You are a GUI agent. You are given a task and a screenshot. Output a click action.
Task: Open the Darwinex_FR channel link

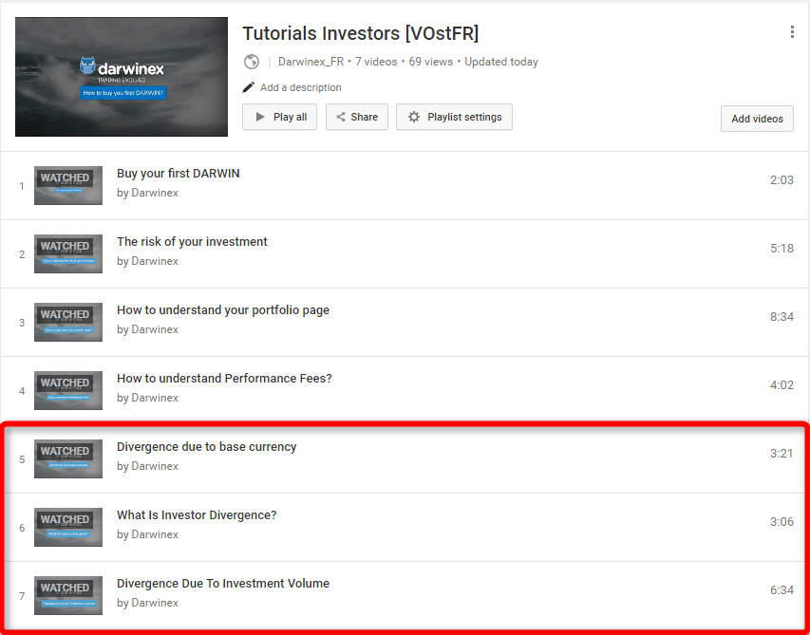(x=311, y=62)
